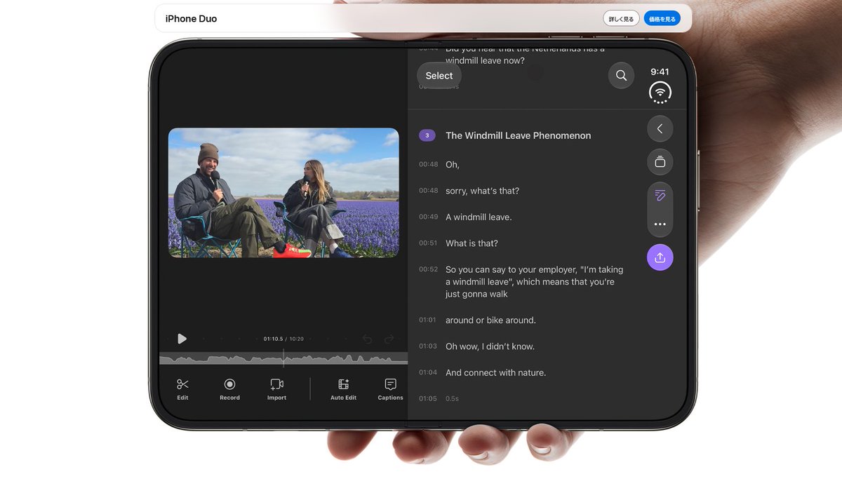The image size is (842, 486).
Task: Tap the purple share export button
Action: [x=660, y=257]
